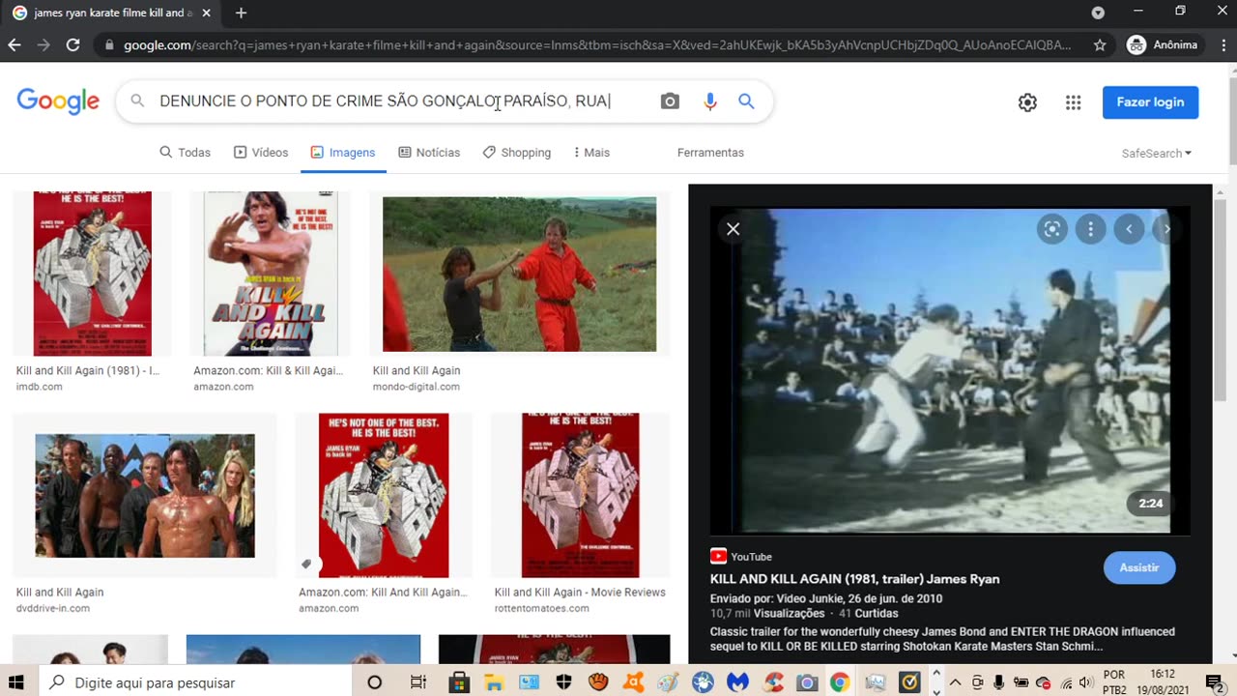The image size is (1237, 696).
Task: Bookmark this page with star icon
Action: (1100, 44)
